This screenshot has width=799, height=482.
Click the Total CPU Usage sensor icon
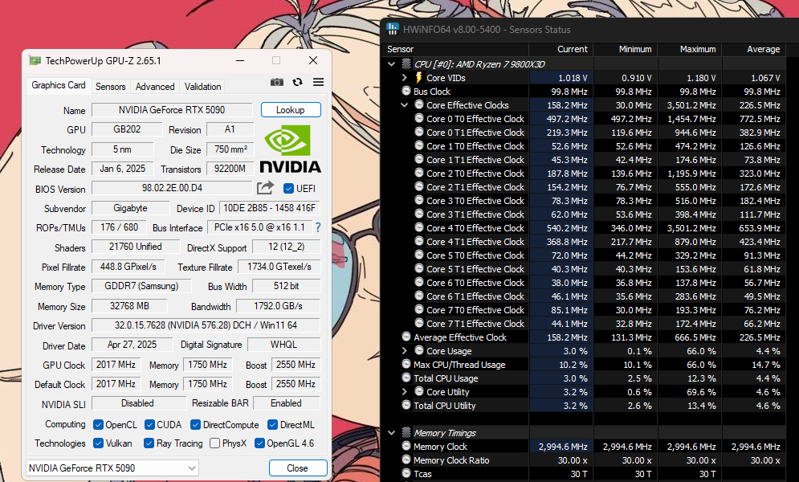(x=406, y=378)
